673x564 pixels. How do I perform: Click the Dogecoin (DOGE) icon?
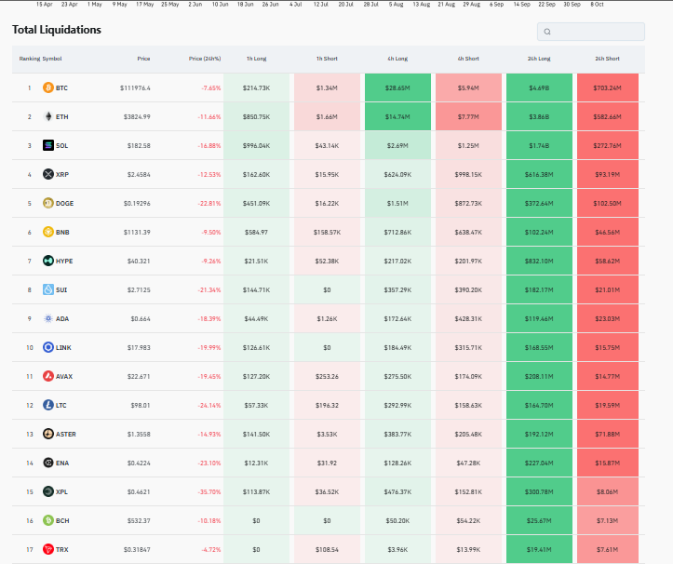pos(48,204)
